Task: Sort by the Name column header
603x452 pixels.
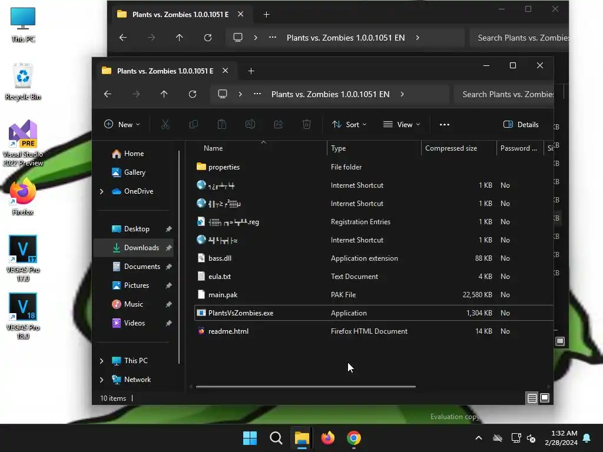Action: [261, 148]
